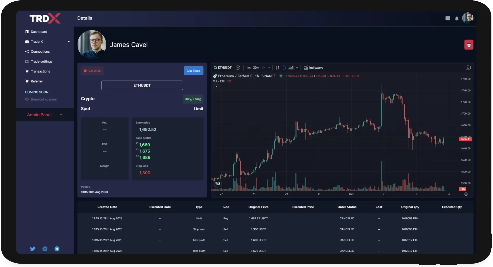Click Original Qty column header

pyautogui.click(x=410, y=207)
